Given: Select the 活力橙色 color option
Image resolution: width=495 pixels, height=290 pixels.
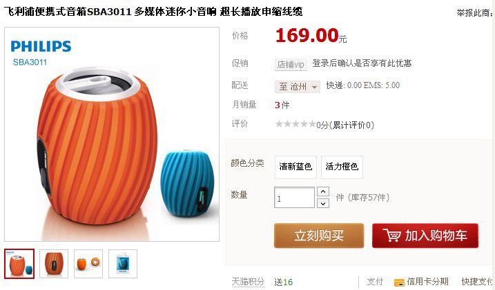Looking at the screenshot, I should 342,167.
